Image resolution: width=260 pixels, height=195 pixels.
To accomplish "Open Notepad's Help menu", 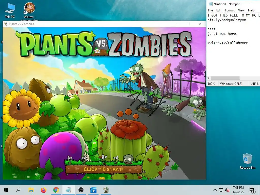I will [251, 10].
